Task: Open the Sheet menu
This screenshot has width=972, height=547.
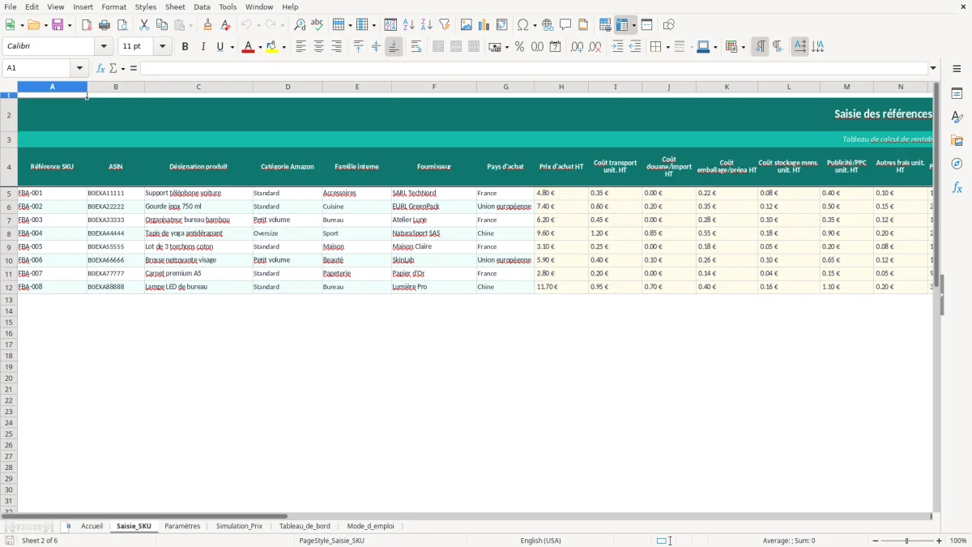Action: [x=175, y=6]
